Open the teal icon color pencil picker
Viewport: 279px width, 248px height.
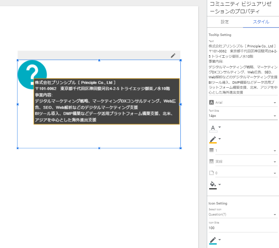(x=215, y=240)
